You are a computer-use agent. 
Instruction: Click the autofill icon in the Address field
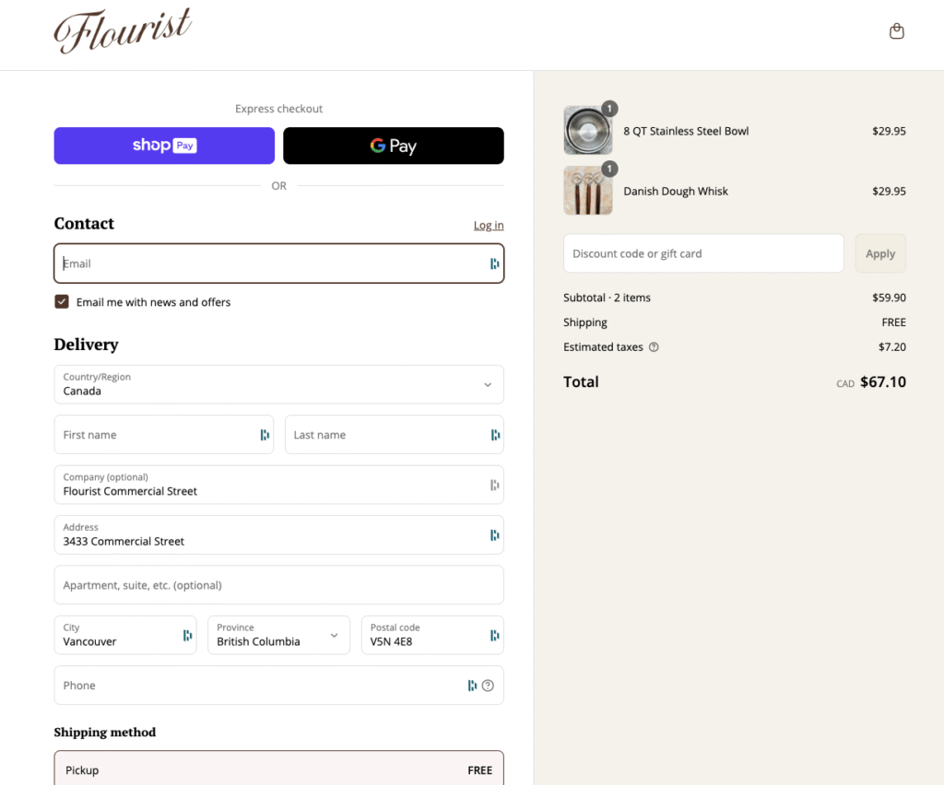(494, 534)
